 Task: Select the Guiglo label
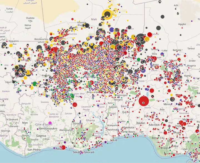point(26,135)
